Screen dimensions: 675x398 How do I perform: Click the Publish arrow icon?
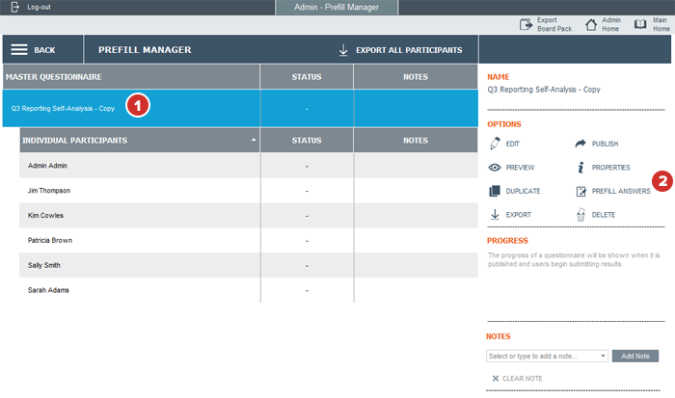[580, 144]
